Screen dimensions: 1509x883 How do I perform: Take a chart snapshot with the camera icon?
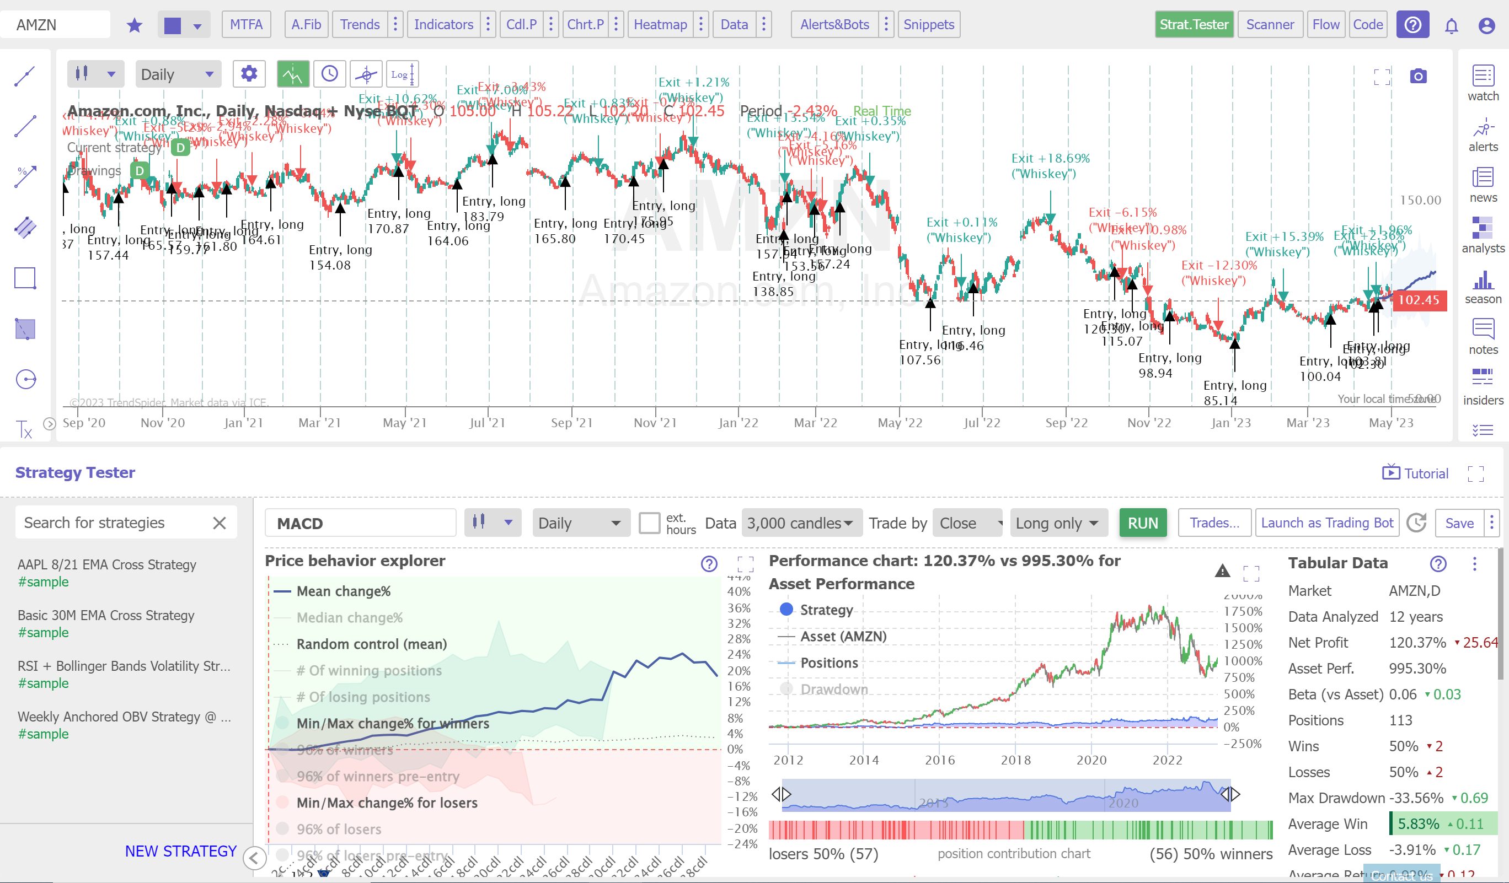point(1418,77)
